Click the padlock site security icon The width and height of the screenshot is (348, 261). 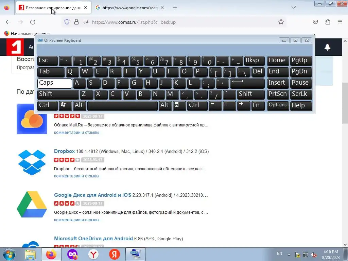(76, 22)
